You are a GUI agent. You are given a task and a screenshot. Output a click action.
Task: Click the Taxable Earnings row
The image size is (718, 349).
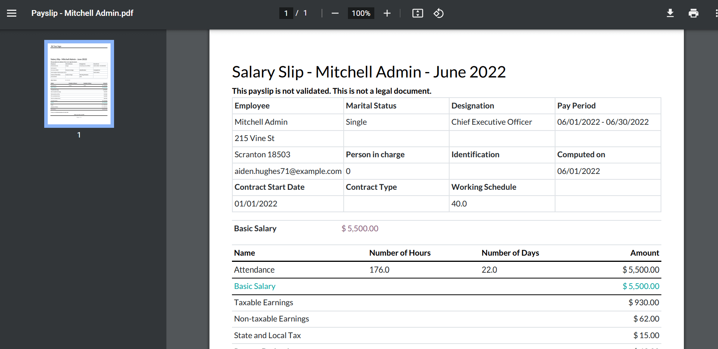pos(446,303)
